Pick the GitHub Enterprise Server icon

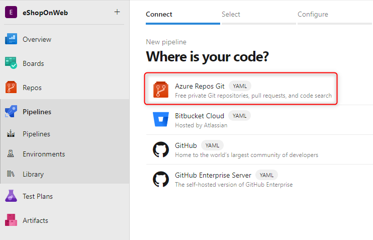pyautogui.click(x=161, y=179)
